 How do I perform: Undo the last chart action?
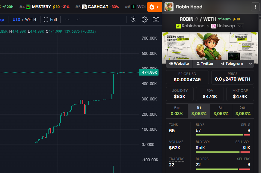coord(67,19)
